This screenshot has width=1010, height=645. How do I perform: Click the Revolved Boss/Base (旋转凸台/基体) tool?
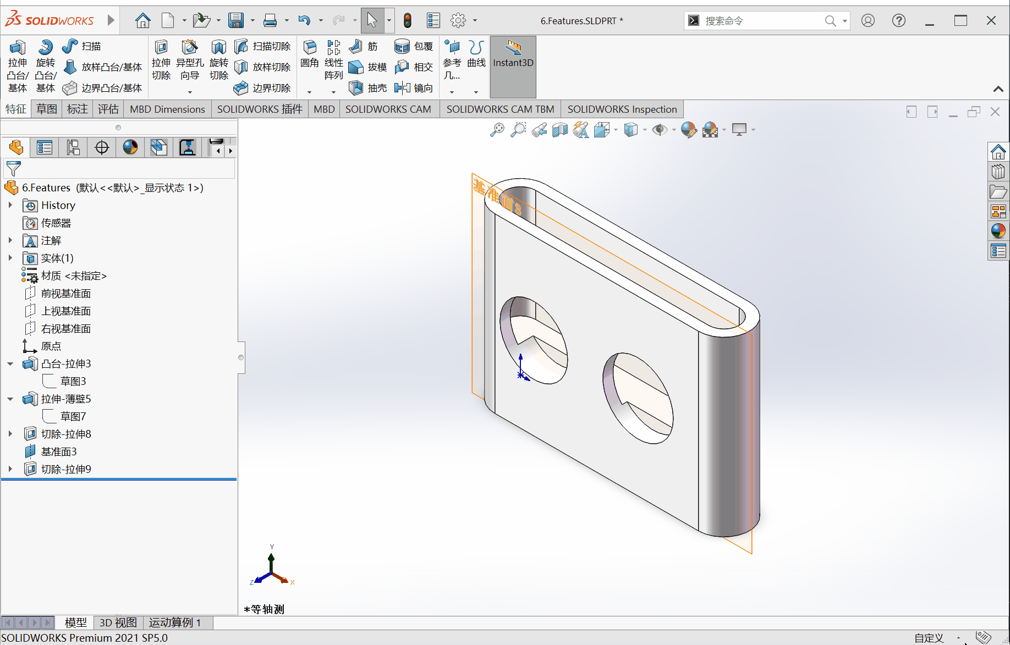(x=46, y=66)
